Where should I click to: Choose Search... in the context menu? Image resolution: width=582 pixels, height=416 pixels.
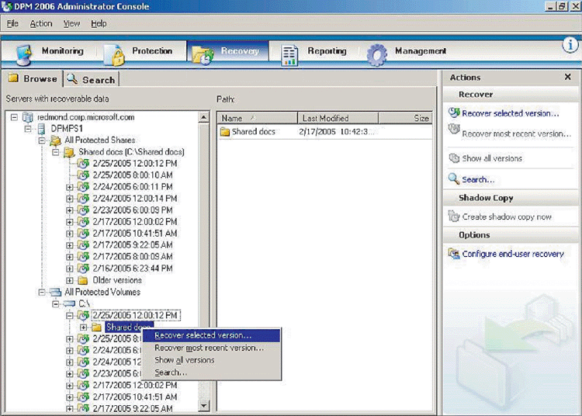(x=212, y=373)
